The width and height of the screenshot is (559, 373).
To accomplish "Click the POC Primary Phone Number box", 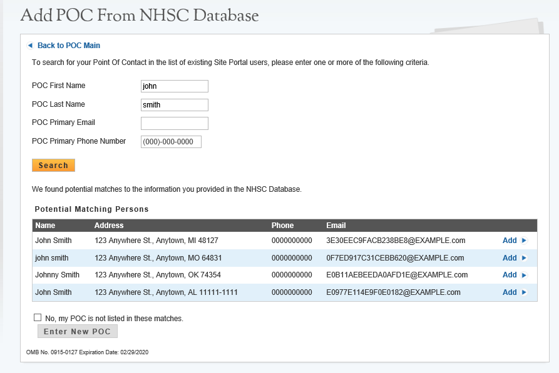I will tap(172, 142).
